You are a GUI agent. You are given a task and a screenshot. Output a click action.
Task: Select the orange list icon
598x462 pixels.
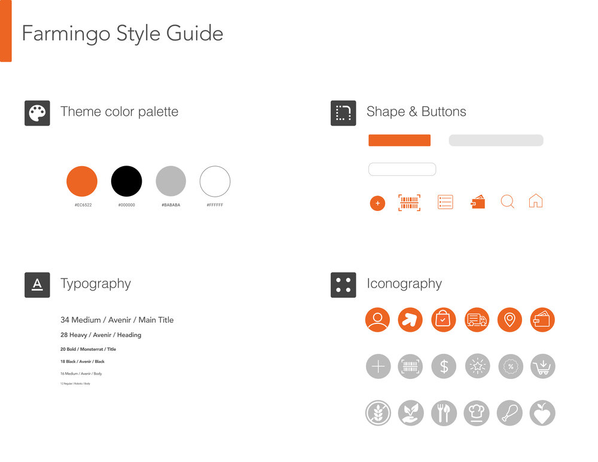[445, 202]
